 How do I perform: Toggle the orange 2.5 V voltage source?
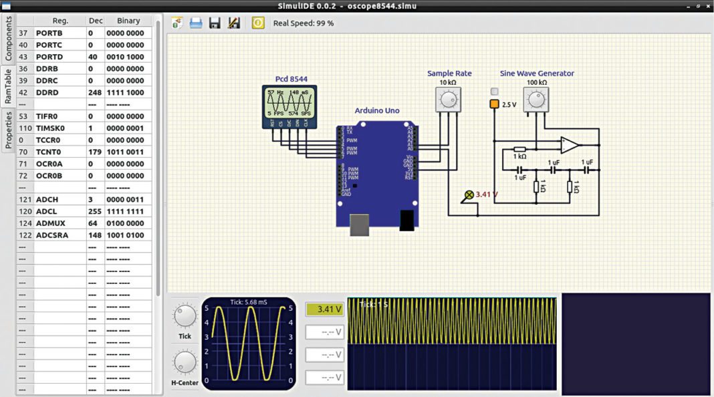[x=493, y=105]
